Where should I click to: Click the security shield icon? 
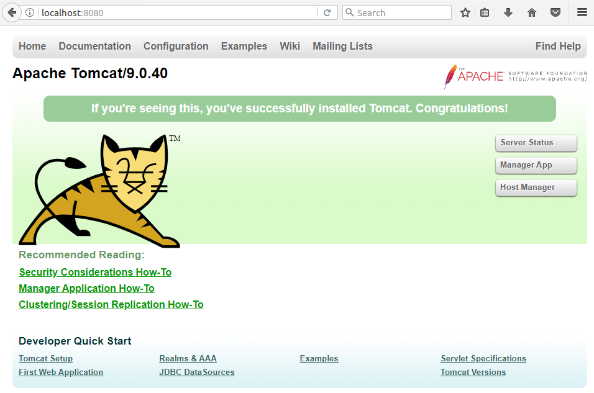(x=555, y=12)
